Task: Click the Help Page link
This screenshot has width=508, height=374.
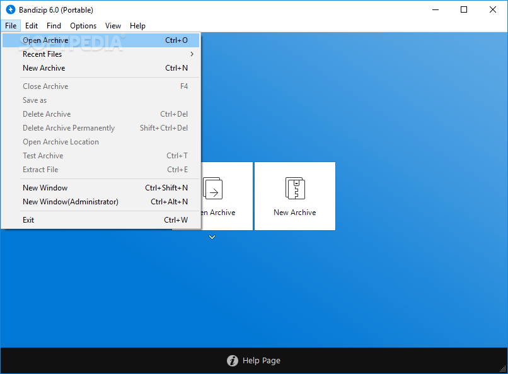Action: pyautogui.click(x=262, y=360)
